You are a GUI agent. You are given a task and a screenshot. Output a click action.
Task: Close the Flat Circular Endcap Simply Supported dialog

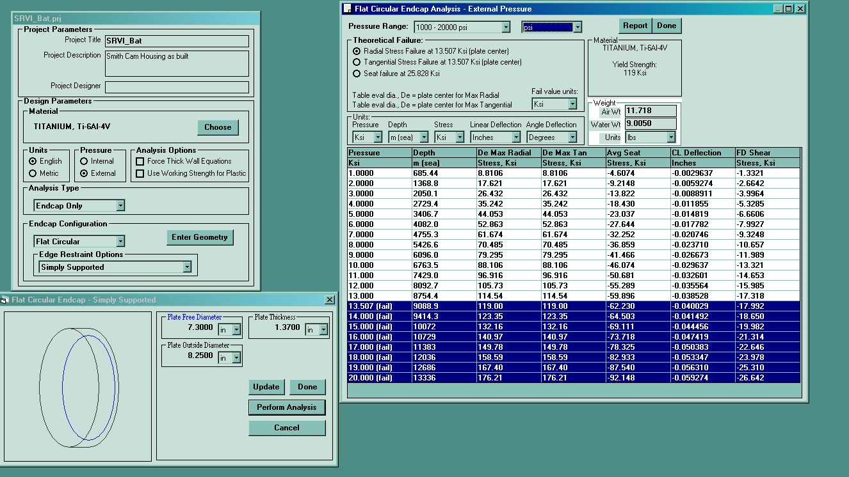click(330, 300)
